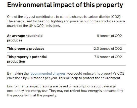
Task: Click 'This property's potential production' label
Action: (x=27, y=59)
